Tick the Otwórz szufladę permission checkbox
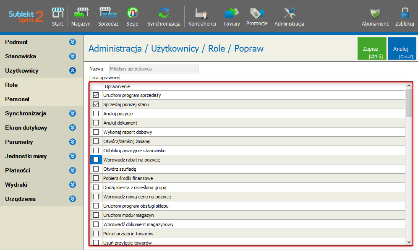 [96, 169]
